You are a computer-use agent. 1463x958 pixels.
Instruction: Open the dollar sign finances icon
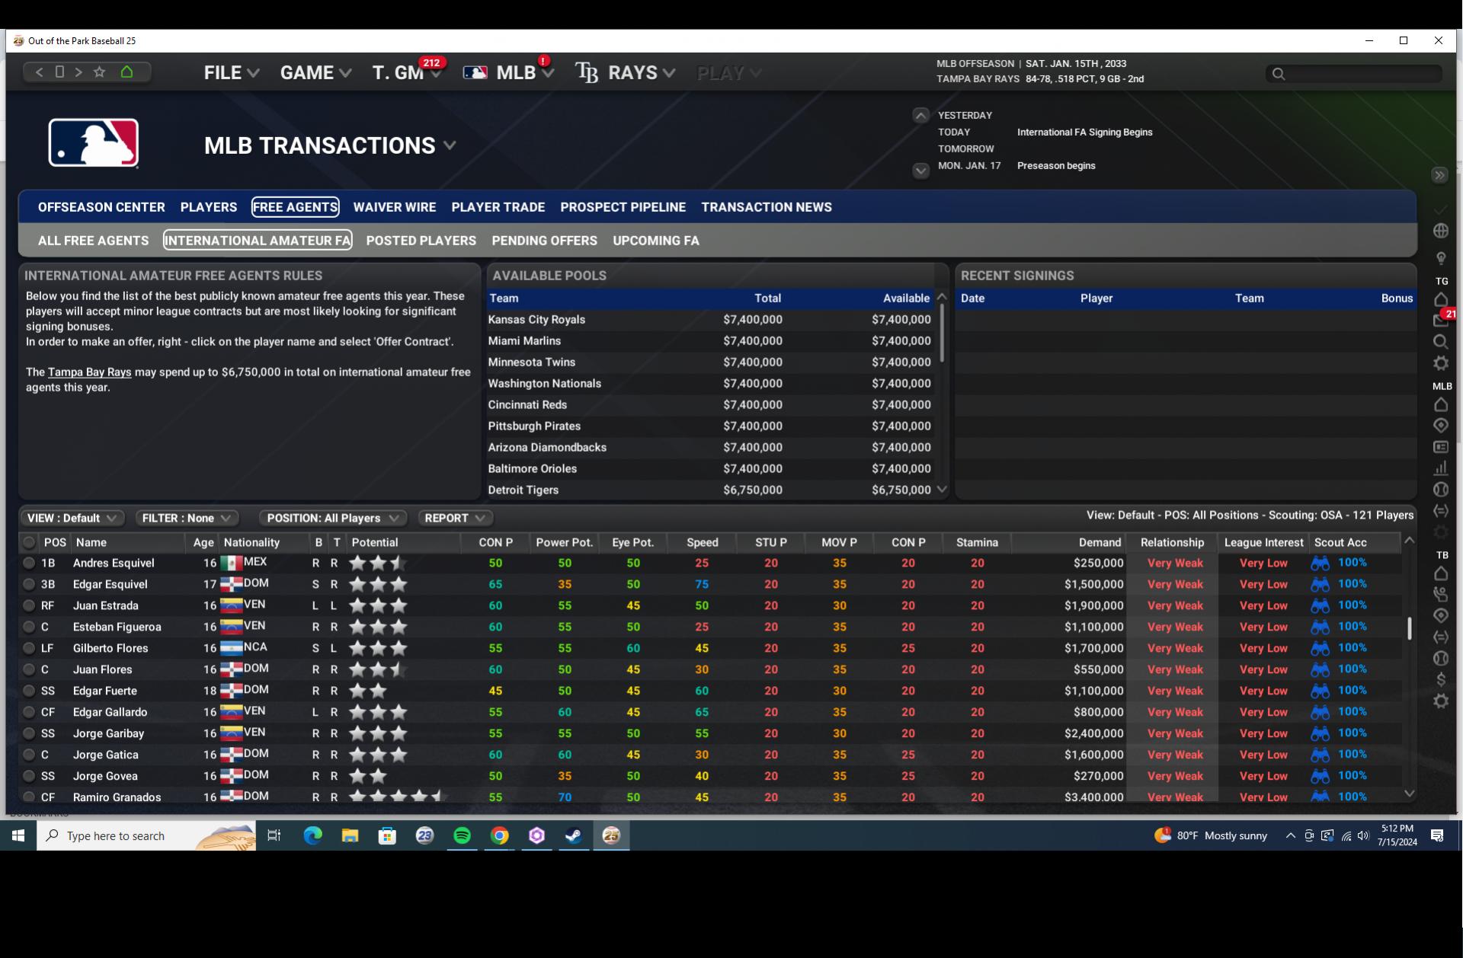point(1440,679)
